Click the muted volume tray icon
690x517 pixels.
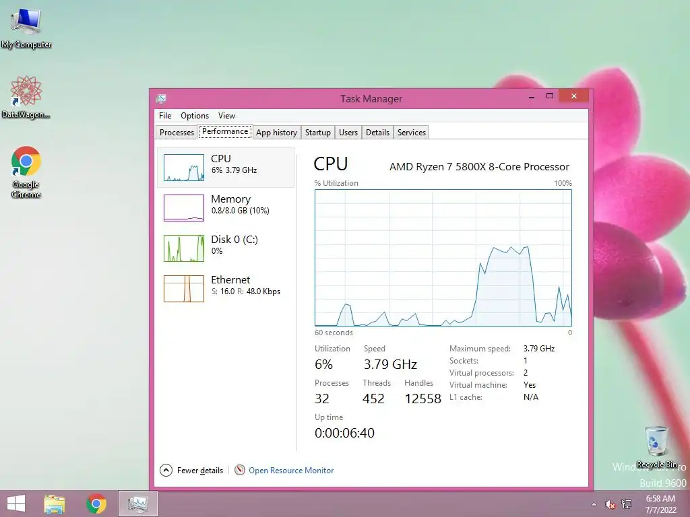[610, 504]
